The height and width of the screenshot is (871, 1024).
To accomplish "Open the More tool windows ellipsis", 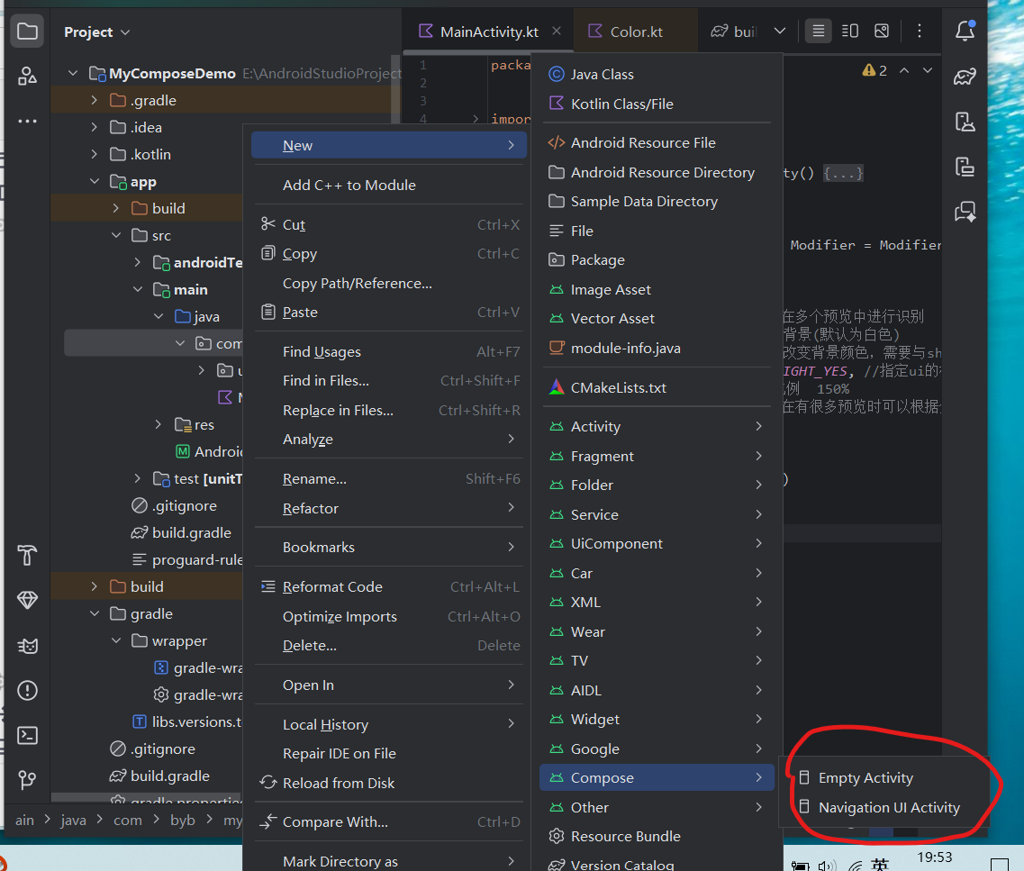I will click(x=27, y=121).
